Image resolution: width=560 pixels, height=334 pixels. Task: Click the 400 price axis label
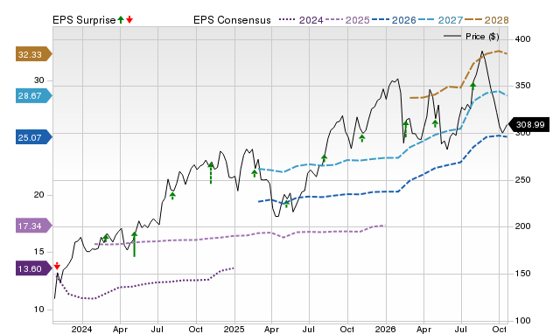[523, 38]
